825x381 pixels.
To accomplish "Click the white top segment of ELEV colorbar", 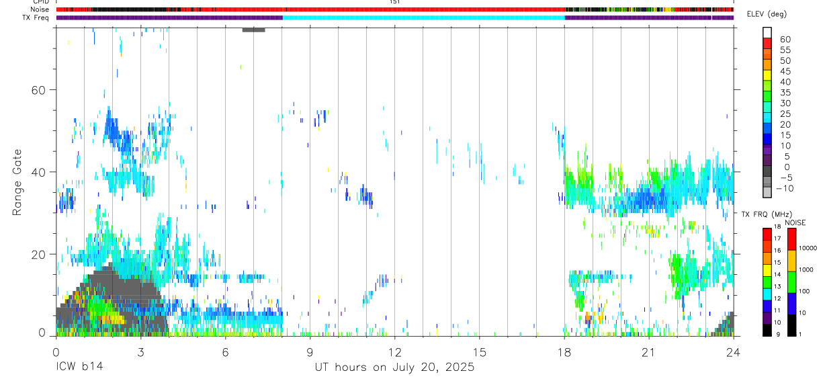I will tap(767, 31).
